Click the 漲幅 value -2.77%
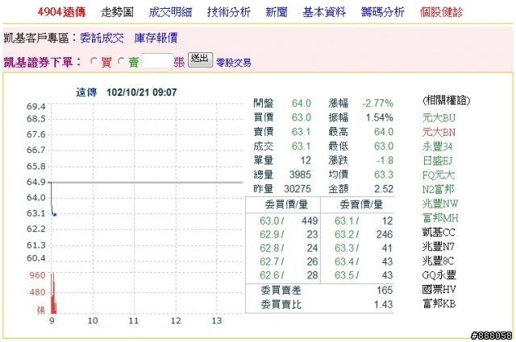 (x=378, y=103)
